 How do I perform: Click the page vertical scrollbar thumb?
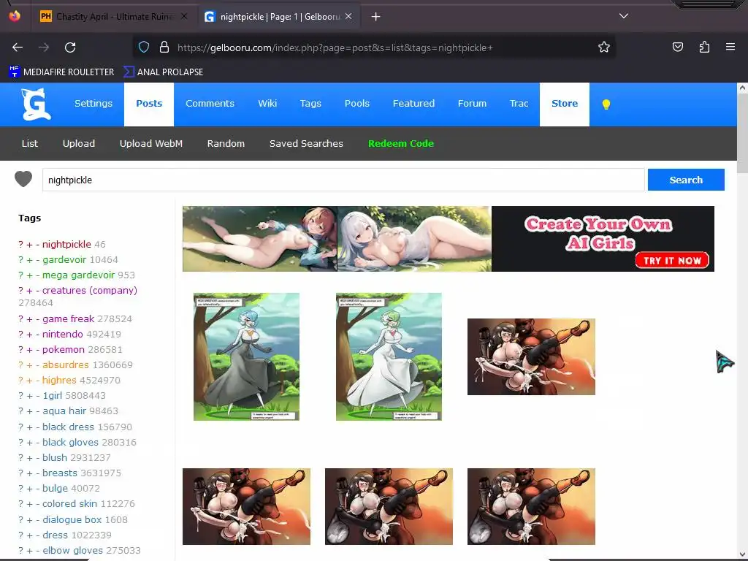(742, 134)
